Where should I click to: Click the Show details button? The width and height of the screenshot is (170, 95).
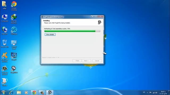(x=50, y=35)
